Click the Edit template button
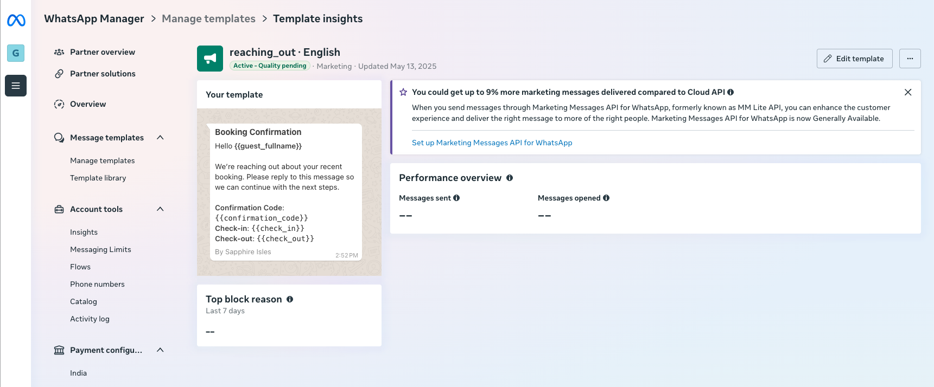Screen dimensions: 934x387 [x=854, y=59]
